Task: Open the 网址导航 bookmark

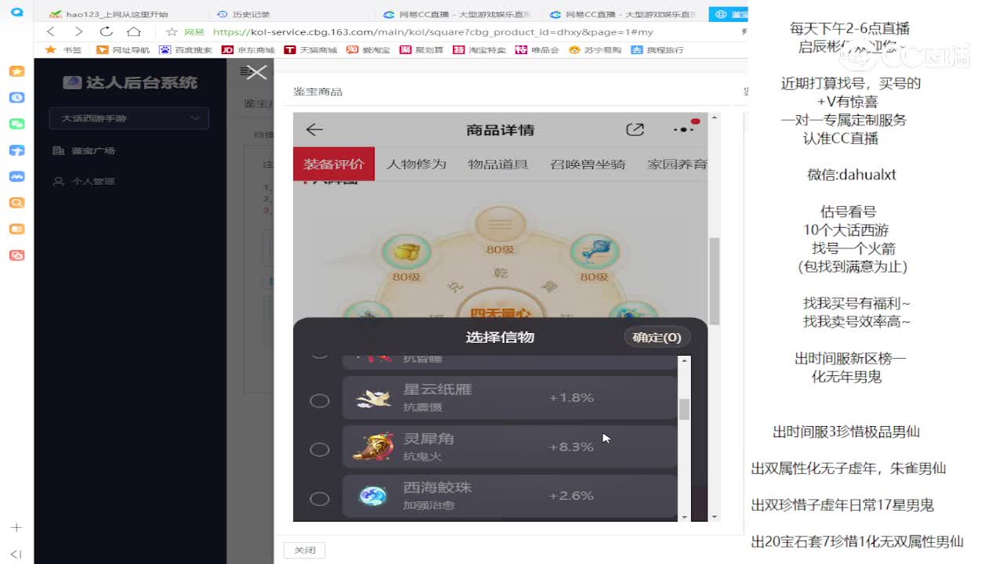Action: [x=123, y=49]
